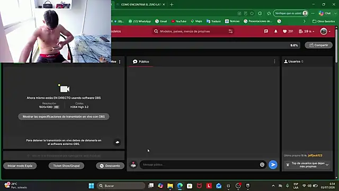Open the tip menu icon beside message box

click(133, 165)
